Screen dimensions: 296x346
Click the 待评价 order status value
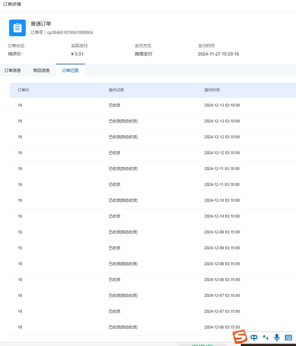click(x=15, y=54)
